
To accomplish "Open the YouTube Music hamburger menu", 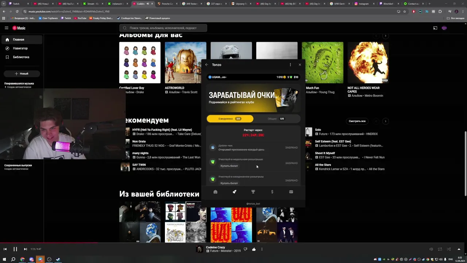I will pyautogui.click(x=7, y=28).
